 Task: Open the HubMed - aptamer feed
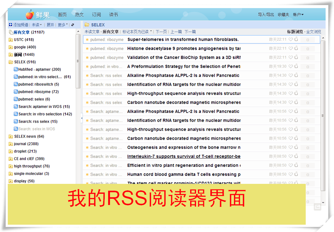[x=39, y=69]
